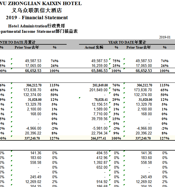Click 66,652.53 in Month to Date Prior Year
Image resolution: width=175 pixels, height=187 pixels.
(33, 71)
